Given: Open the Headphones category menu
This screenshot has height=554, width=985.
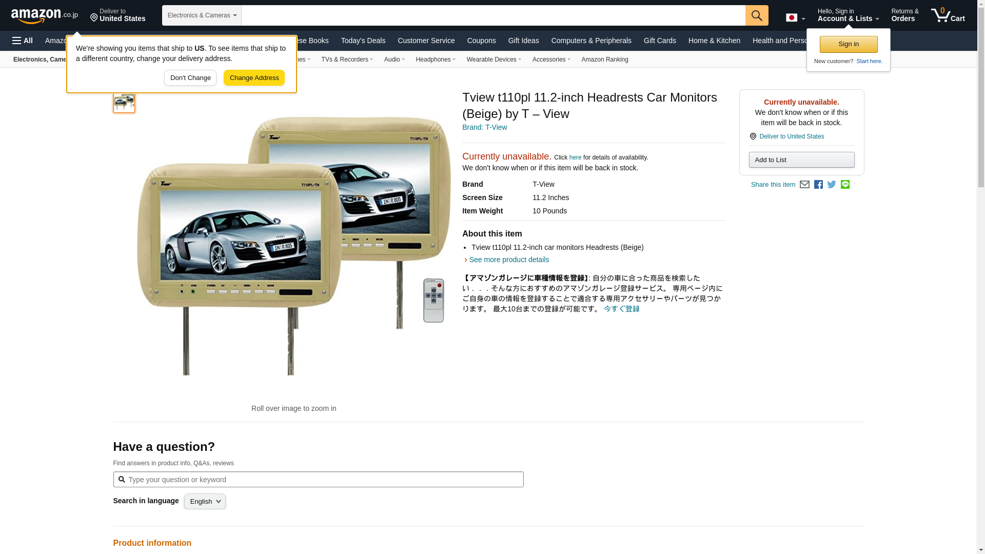Looking at the screenshot, I should 435,60.
